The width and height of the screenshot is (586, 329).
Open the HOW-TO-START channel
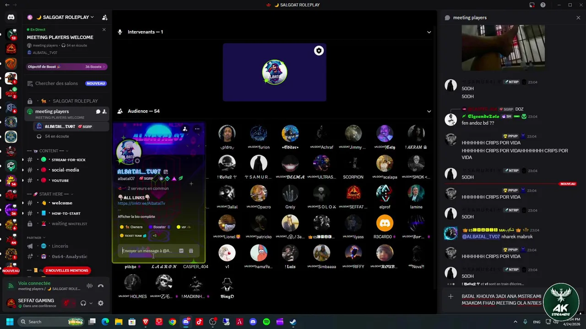(x=67, y=213)
